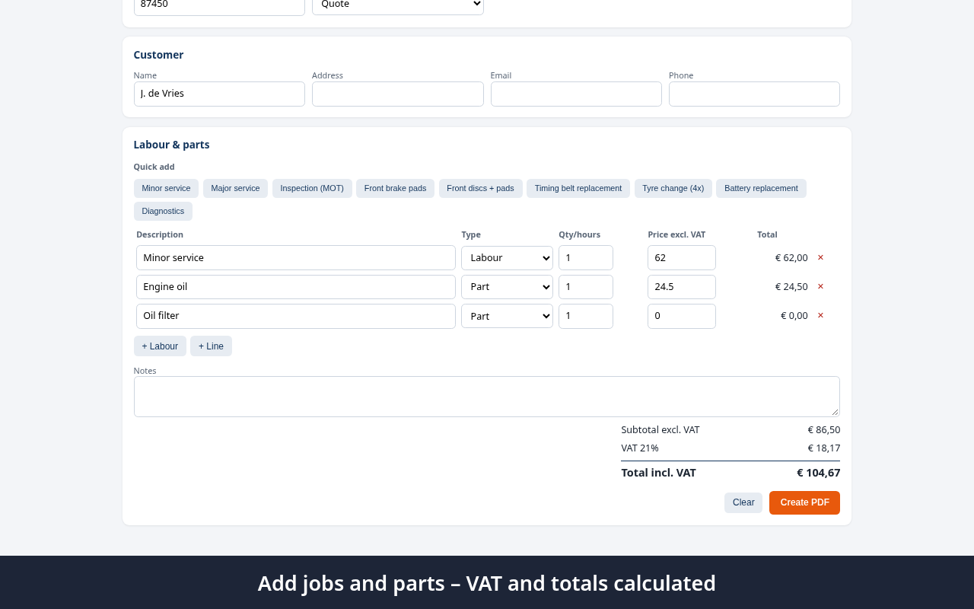This screenshot has width=974, height=609.
Task: Remove the Minor service line item
Action: point(820,257)
